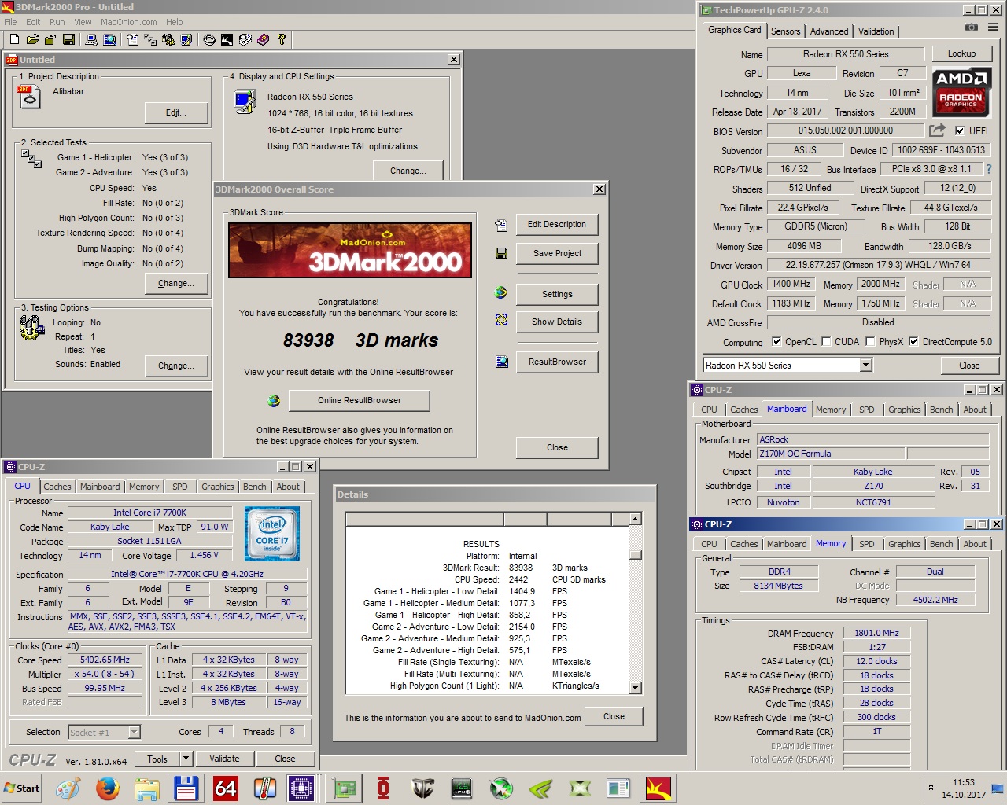Click the purple CPU-Z chip taskbar icon

[301, 788]
